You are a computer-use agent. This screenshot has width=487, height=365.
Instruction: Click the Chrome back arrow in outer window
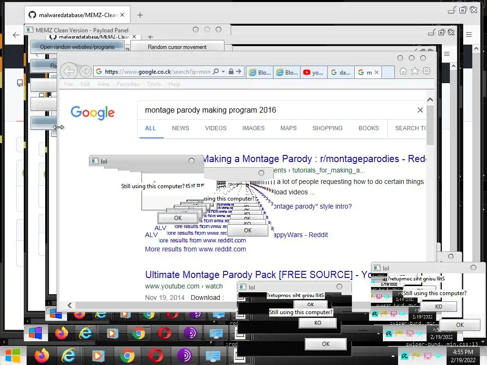pyautogui.click(x=16, y=35)
